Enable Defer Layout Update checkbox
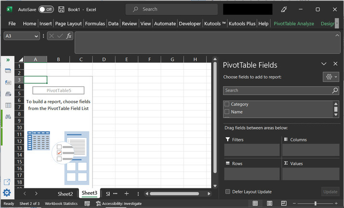The height and width of the screenshot is (208, 344). point(228,192)
